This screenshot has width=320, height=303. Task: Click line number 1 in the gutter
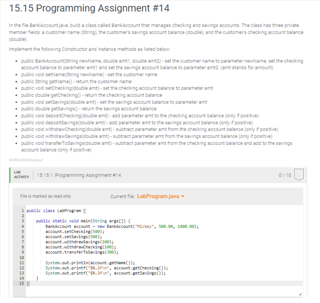pyautogui.click(x=23, y=210)
